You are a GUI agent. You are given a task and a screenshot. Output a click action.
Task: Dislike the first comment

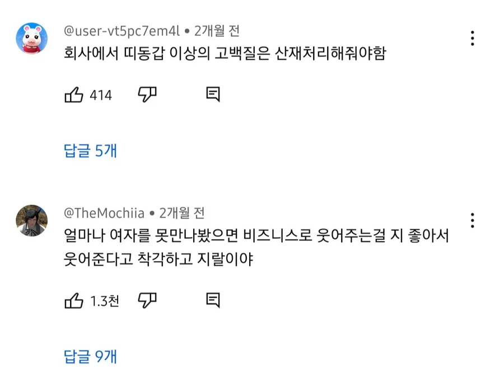click(147, 95)
